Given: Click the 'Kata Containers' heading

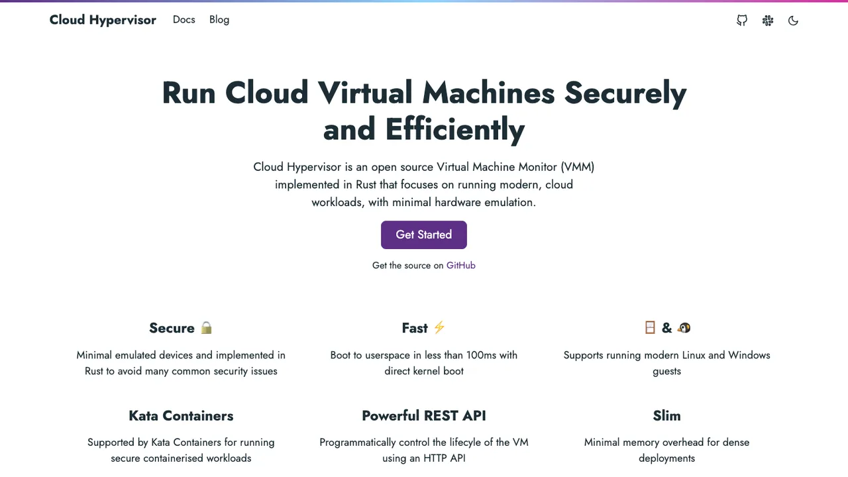Looking at the screenshot, I should click(181, 416).
